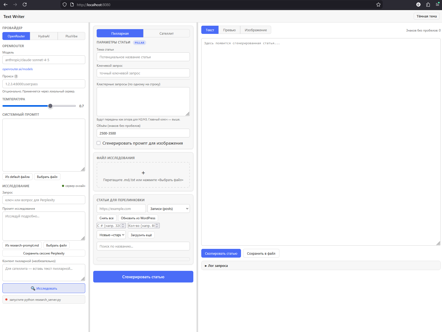Click the Исследовать button

point(44,288)
